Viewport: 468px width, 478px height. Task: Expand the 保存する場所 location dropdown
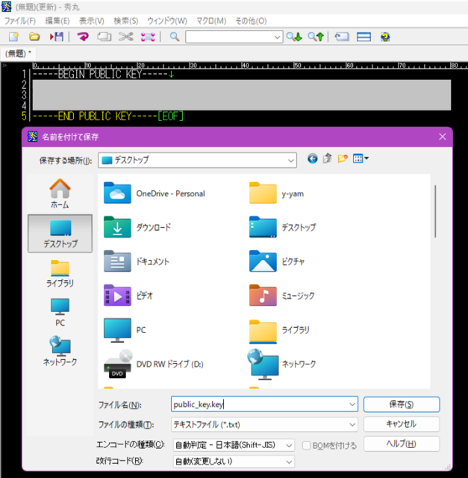289,159
